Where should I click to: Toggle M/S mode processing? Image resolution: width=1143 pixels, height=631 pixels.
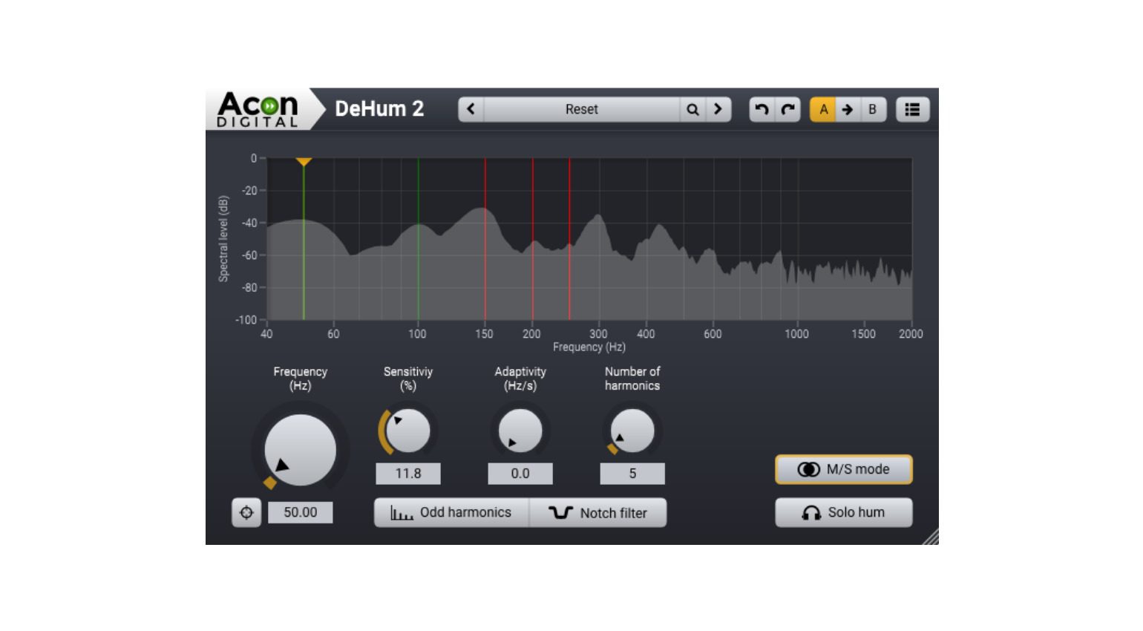[x=843, y=469]
